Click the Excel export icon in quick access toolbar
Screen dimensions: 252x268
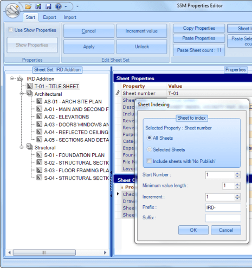38,6
